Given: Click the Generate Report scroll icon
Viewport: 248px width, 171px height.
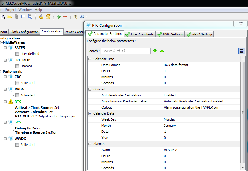Looking at the screenshot, I should pos(48,17).
